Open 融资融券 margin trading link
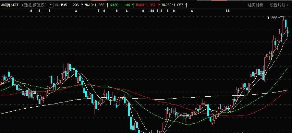This screenshot has width=292, height=133. tap(255, 5)
